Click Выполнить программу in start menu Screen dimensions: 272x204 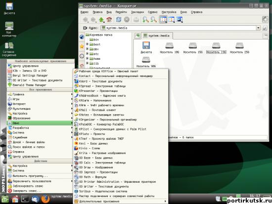[x=40, y=176]
